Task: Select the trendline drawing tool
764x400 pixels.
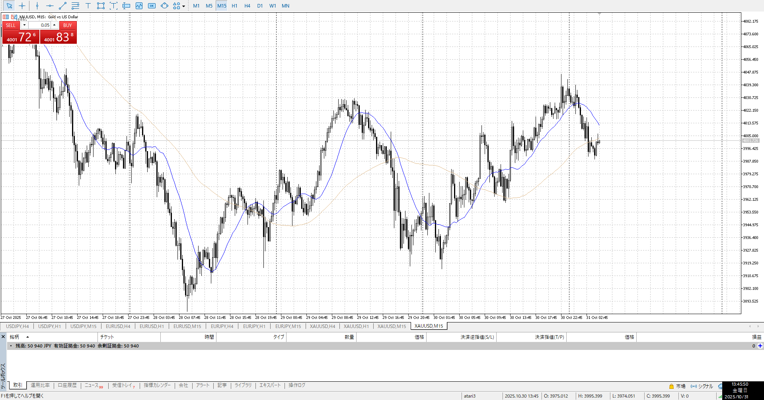Action: [62, 6]
